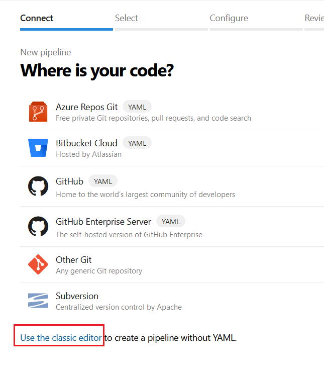Click the Subversion logo icon
Image resolution: width=324 pixels, height=373 pixels.
coord(38,301)
